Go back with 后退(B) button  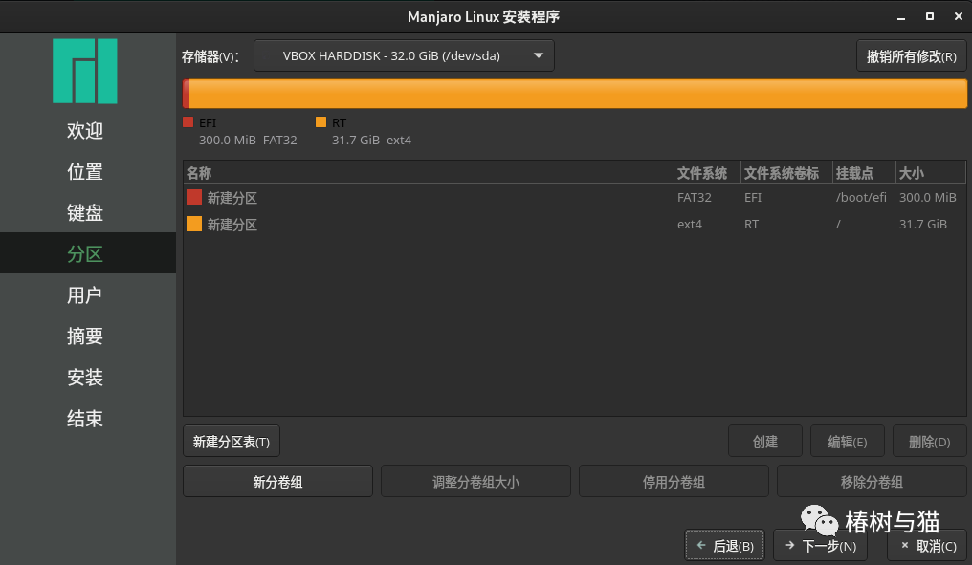tap(724, 545)
